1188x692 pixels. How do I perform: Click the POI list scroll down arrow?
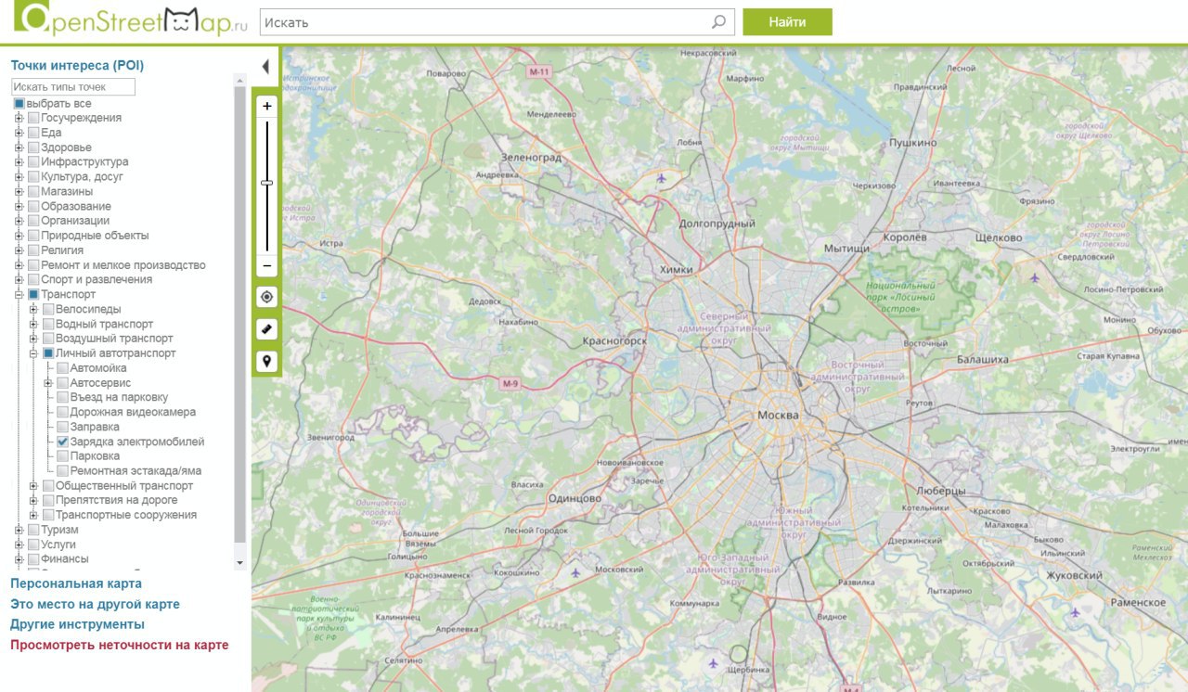(x=240, y=562)
